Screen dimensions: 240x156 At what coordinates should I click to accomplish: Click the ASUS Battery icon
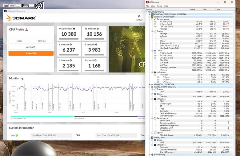pos(152,154)
